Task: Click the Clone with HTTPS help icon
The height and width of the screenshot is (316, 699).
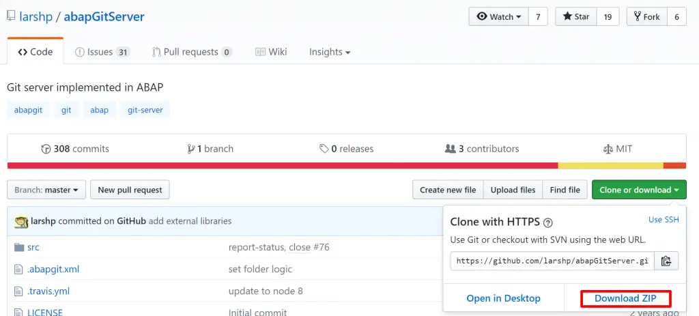Action: 548,222
